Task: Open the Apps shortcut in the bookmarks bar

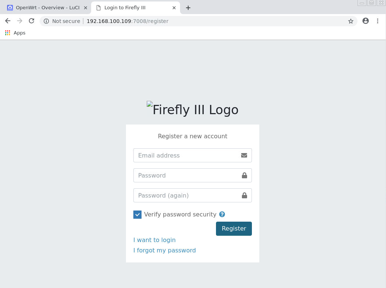Action: 15,33
